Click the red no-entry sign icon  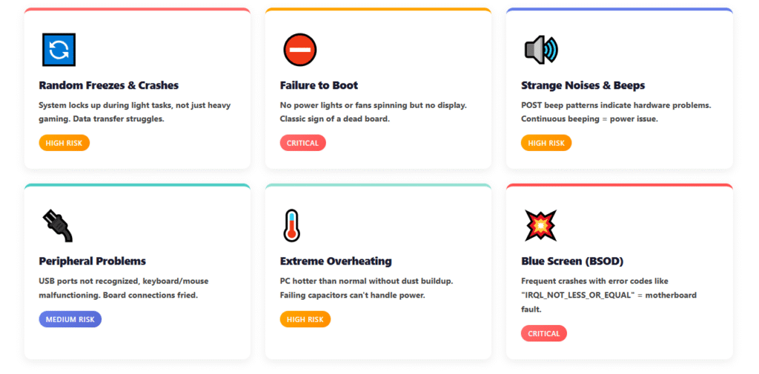pos(299,50)
